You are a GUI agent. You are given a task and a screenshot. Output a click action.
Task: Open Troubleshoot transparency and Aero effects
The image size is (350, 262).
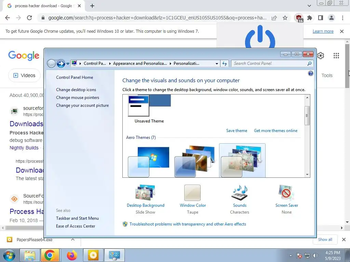point(188,224)
